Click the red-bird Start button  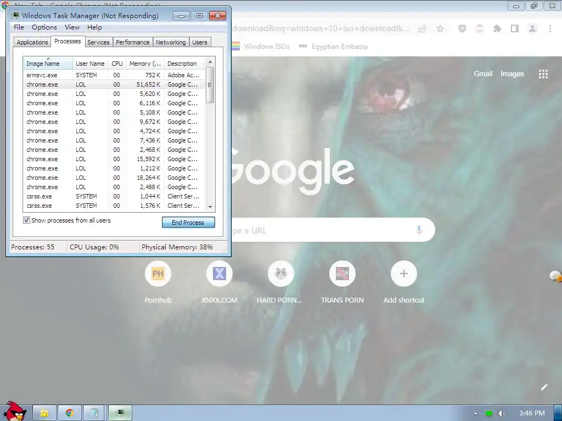14,411
